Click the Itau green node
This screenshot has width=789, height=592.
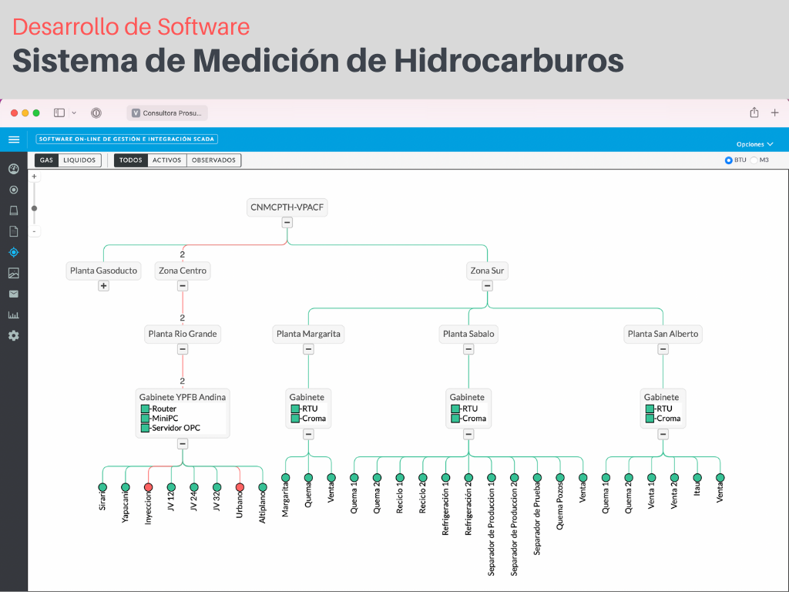697,478
